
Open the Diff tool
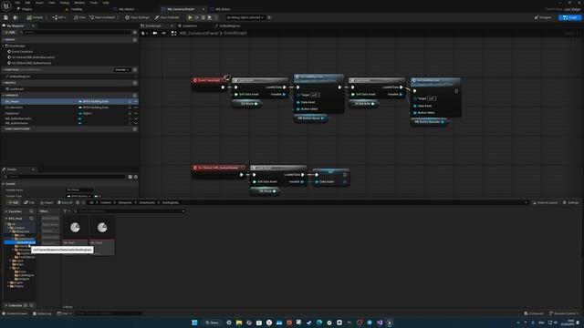[x=58, y=17]
